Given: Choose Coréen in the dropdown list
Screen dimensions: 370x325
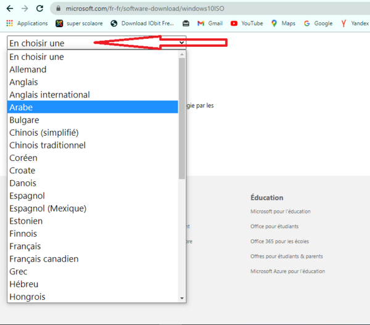Looking at the screenshot, I should coord(92,158).
